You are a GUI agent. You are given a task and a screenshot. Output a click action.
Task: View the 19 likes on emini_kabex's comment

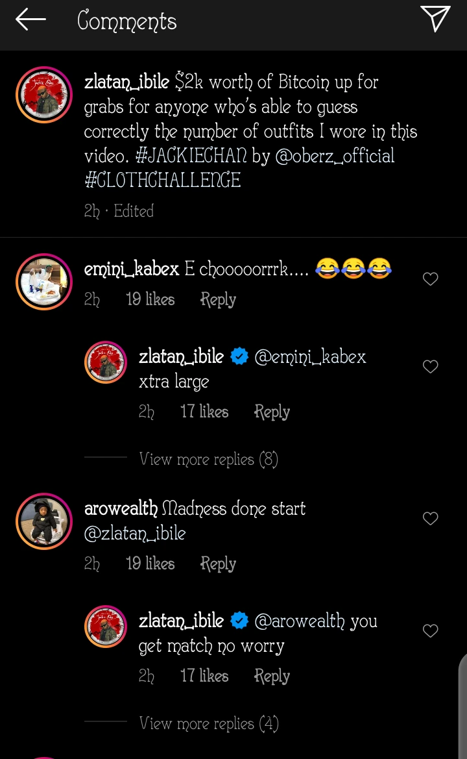coord(150,299)
